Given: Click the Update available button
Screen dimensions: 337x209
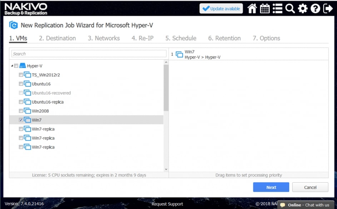Looking at the screenshot, I should (x=221, y=9).
